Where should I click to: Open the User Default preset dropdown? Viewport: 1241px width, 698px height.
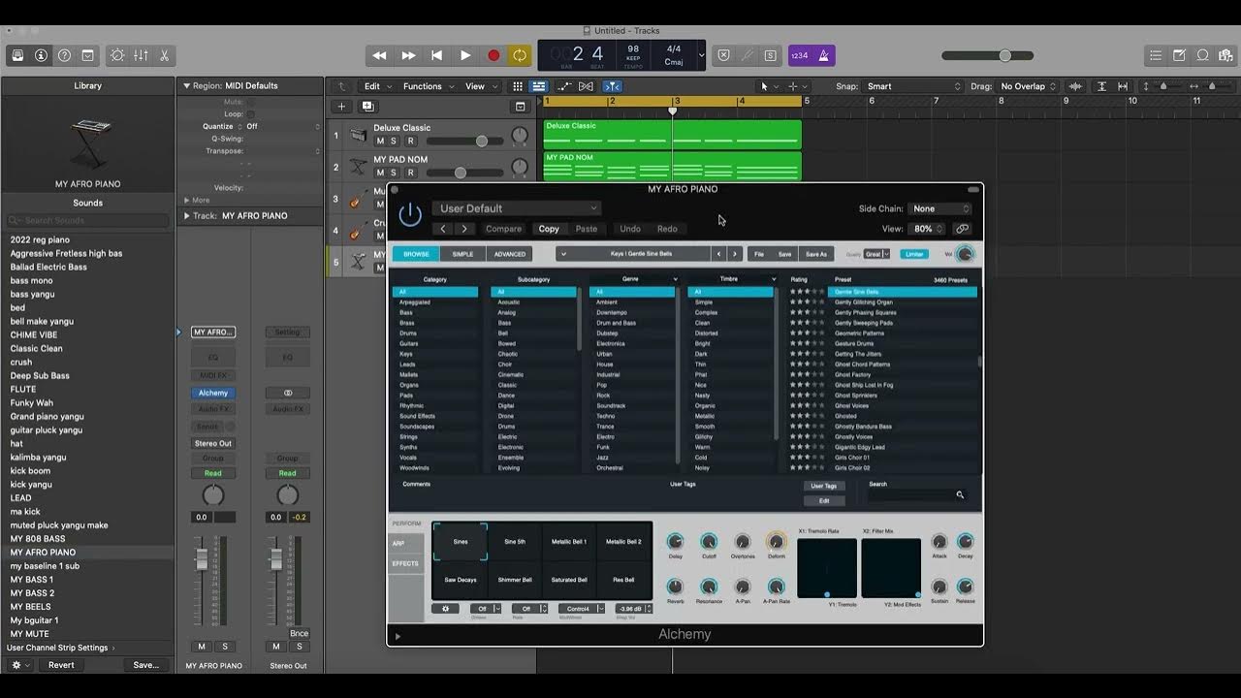click(517, 208)
